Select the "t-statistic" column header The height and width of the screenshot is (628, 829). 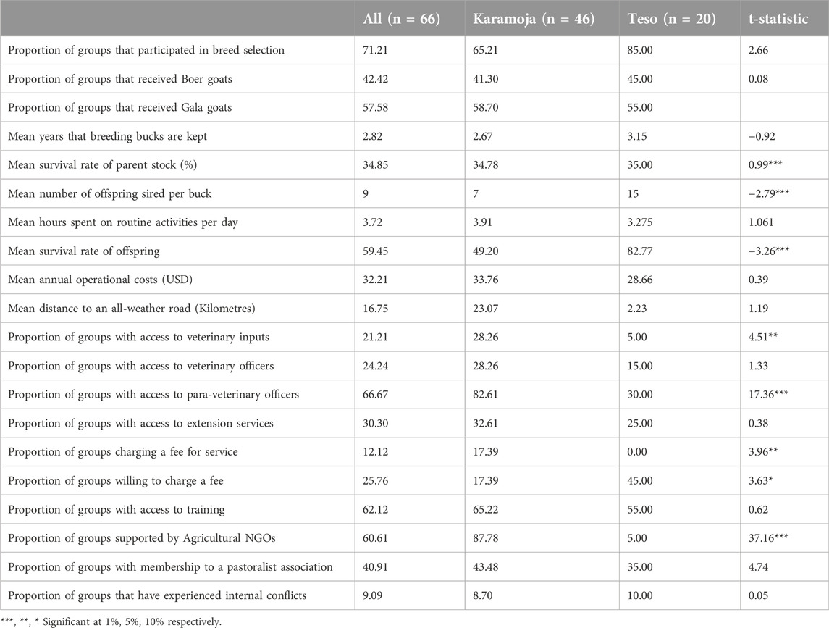point(778,19)
